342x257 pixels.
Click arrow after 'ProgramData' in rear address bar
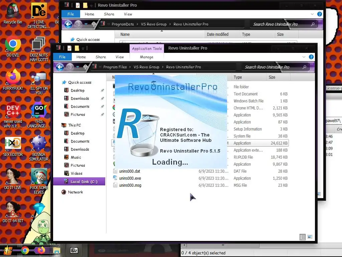137,24
